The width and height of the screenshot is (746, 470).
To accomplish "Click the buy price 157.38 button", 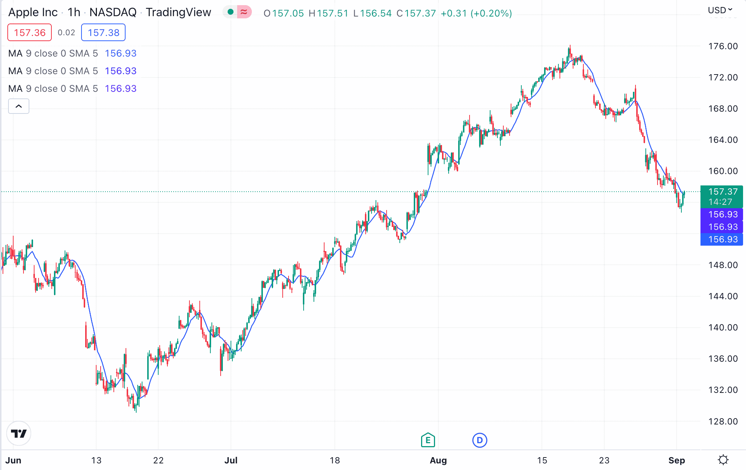I will [x=104, y=33].
